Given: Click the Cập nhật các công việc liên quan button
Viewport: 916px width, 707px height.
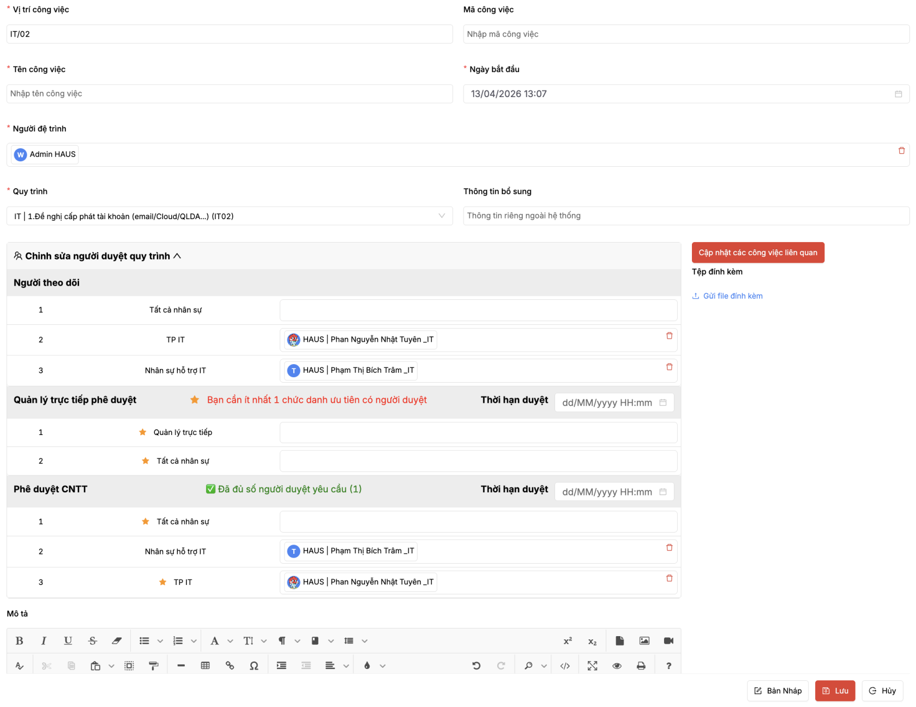Looking at the screenshot, I should pyautogui.click(x=758, y=252).
